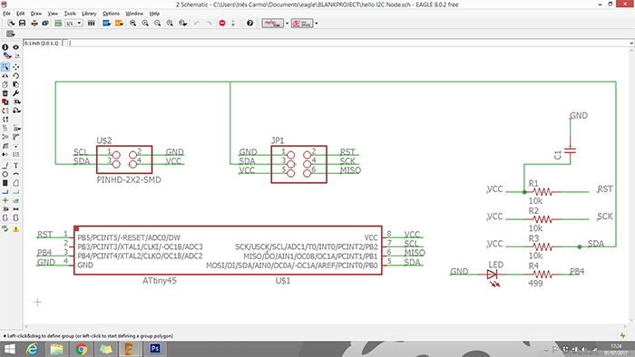The height and width of the screenshot is (357, 635).
Task: Select the Add Part tool
Action: coord(5,101)
